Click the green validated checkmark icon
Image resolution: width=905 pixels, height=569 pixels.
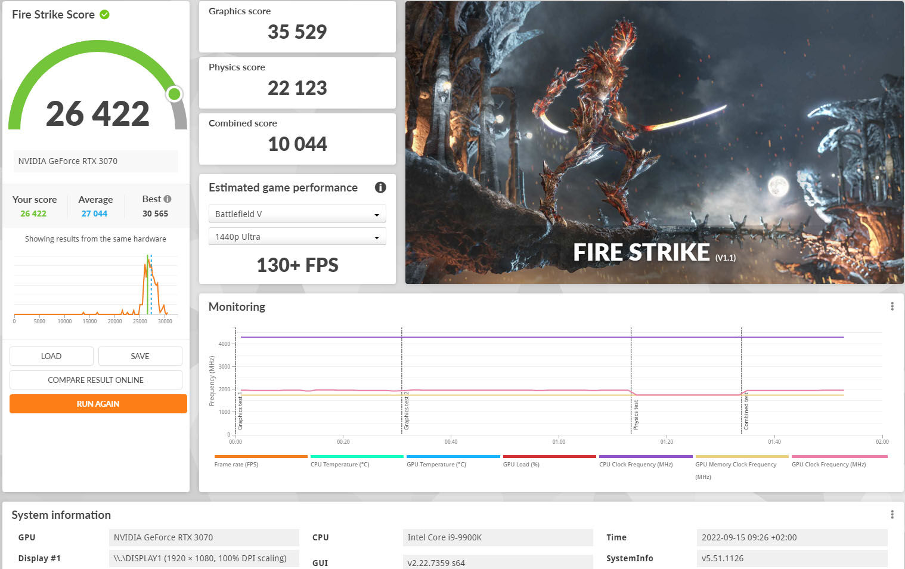pyautogui.click(x=104, y=14)
